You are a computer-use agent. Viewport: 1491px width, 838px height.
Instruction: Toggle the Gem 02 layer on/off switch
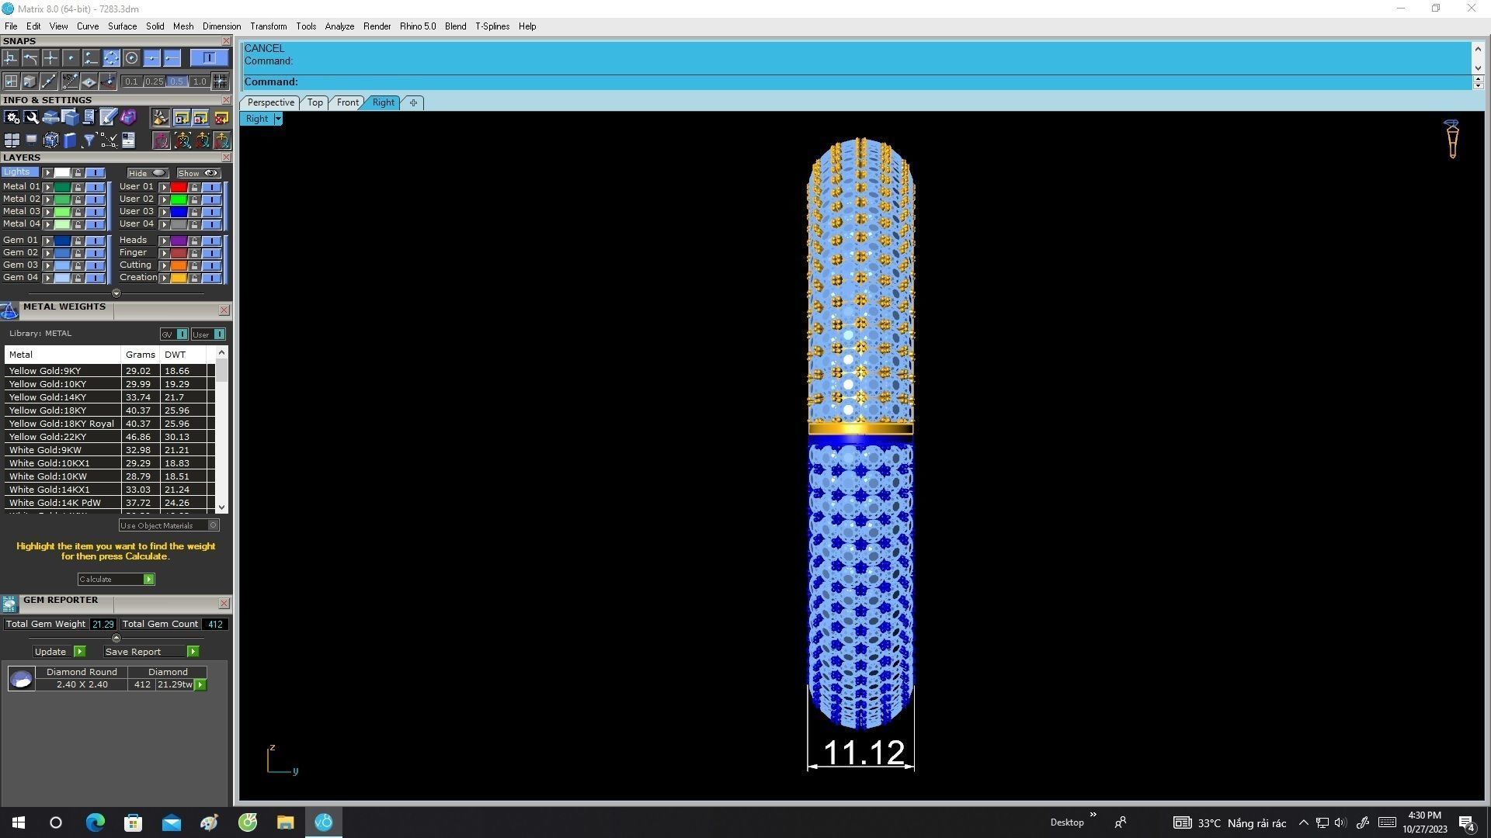(x=95, y=253)
